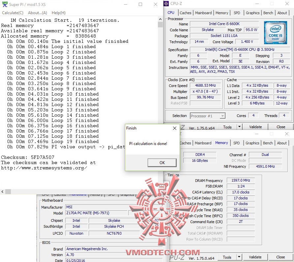294x262 pixels.
Task: Click Super PI horizontal scrollbar left arrow
Action: [2, 191]
